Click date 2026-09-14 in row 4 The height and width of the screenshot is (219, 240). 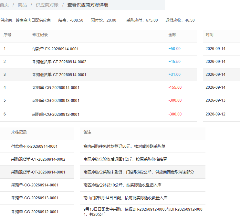pos(215,87)
